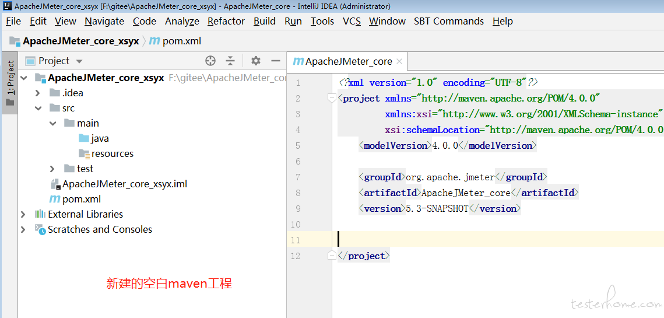Image resolution: width=664 pixels, height=318 pixels.
Task: Click the resources folder icon
Action: (x=84, y=153)
